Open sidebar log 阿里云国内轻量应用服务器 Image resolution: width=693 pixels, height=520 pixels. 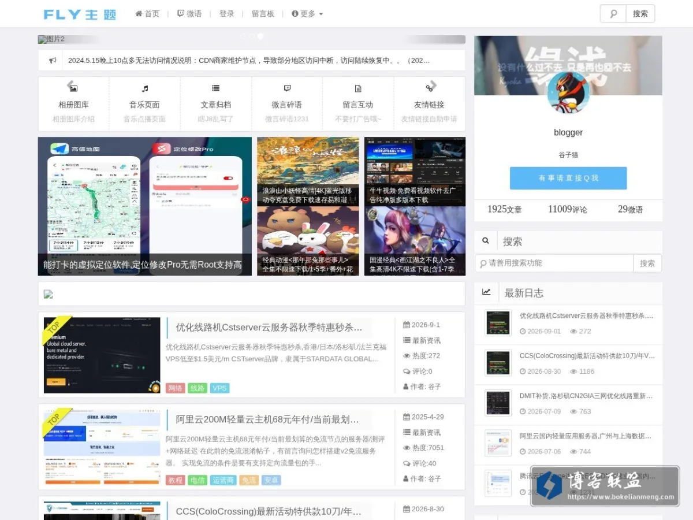(x=587, y=436)
